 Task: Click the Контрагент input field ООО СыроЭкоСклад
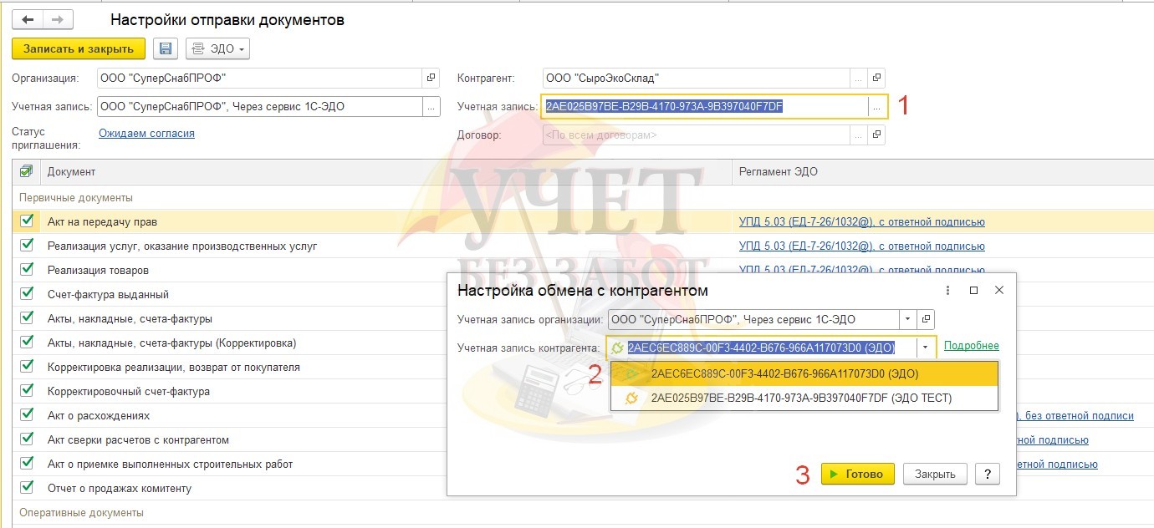tap(696, 78)
